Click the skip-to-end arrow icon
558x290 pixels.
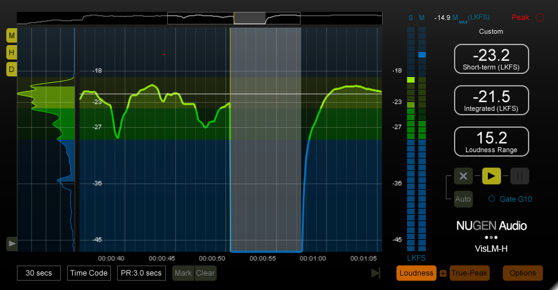(375, 273)
